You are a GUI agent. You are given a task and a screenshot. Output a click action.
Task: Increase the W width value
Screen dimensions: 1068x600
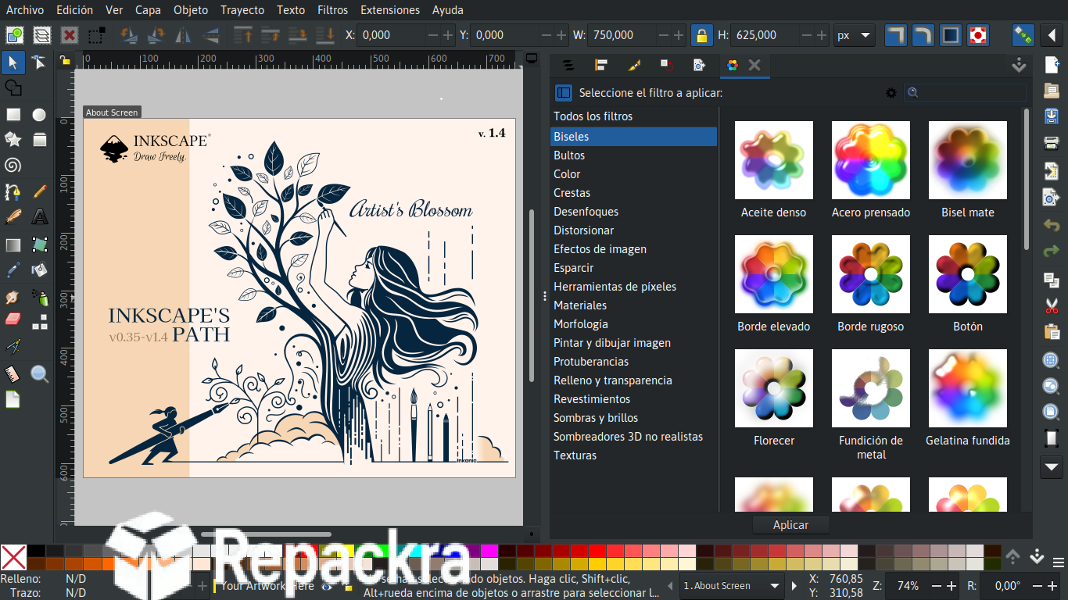pyautogui.click(x=679, y=35)
